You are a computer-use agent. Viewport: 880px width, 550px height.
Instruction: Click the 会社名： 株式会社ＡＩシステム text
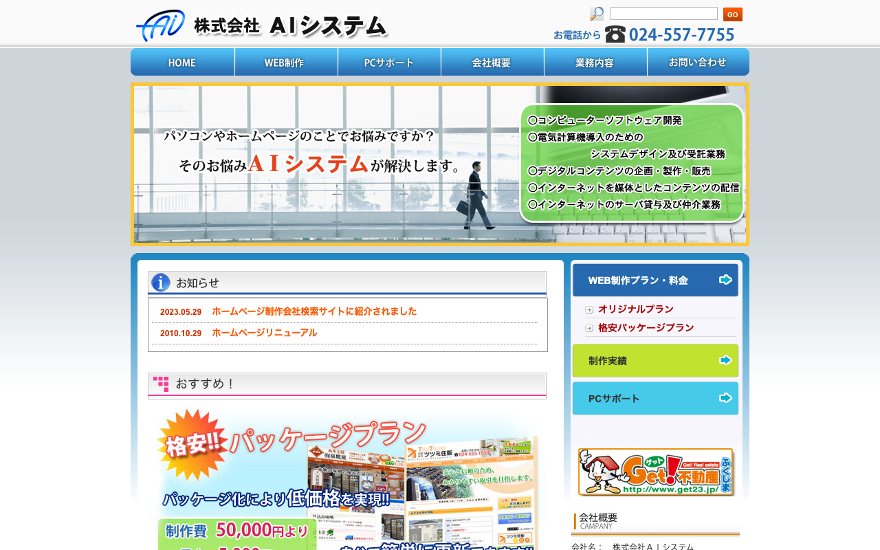pyautogui.click(x=632, y=547)
